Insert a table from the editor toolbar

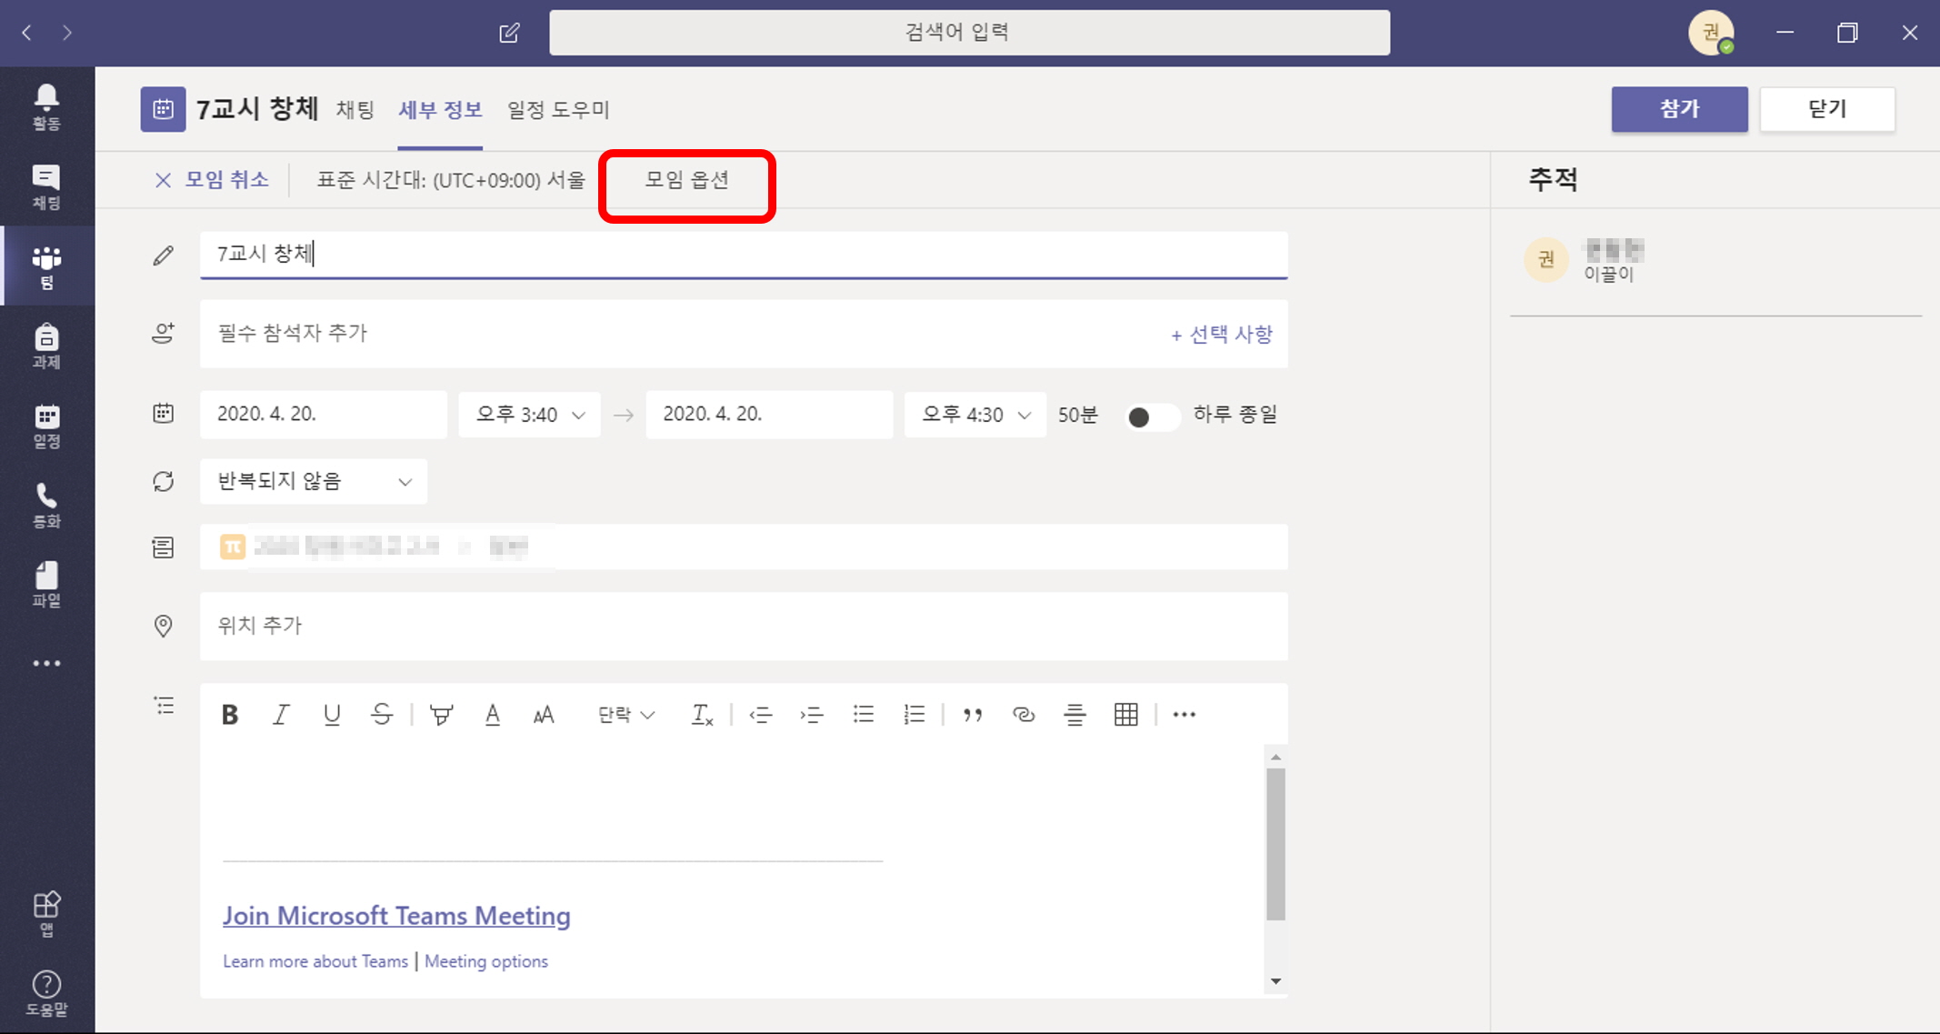(x=1125, y=715)
